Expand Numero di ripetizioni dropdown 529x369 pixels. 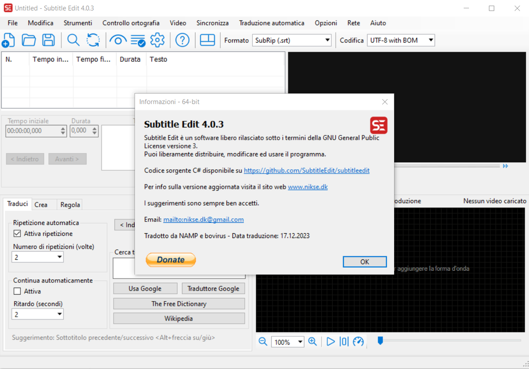(x=38, y=257)
